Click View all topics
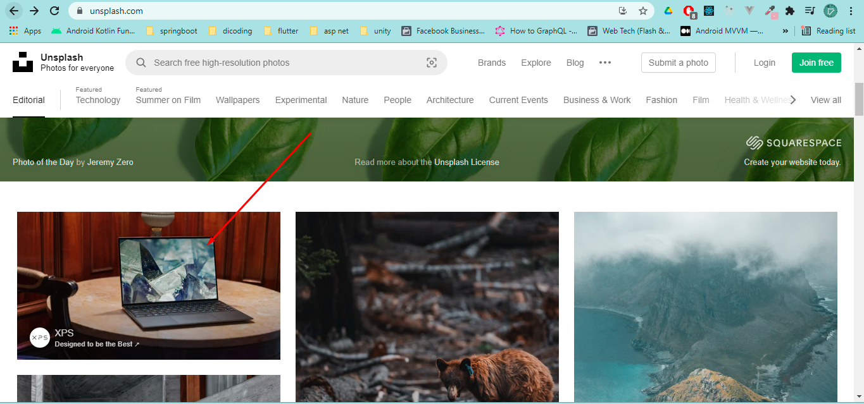 (826, 100)
